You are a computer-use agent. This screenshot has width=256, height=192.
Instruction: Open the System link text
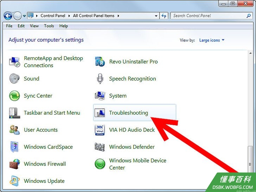click(x=118, y=96)
